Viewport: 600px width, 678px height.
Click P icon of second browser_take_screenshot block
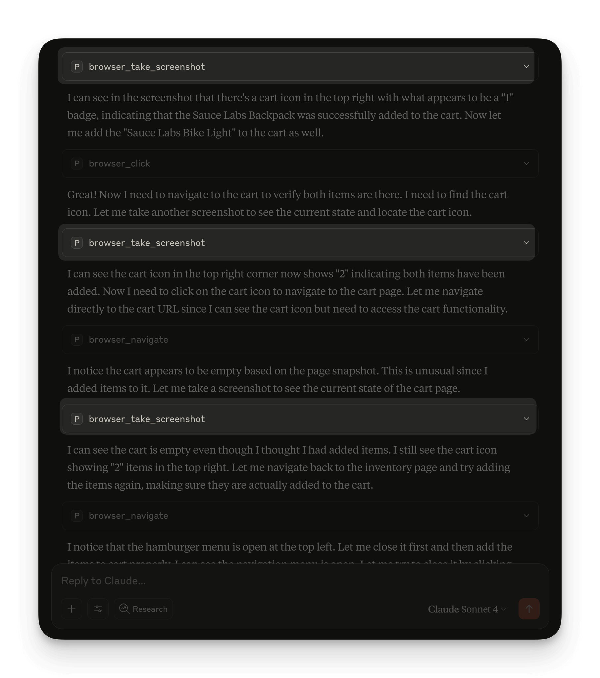(77, 243)
